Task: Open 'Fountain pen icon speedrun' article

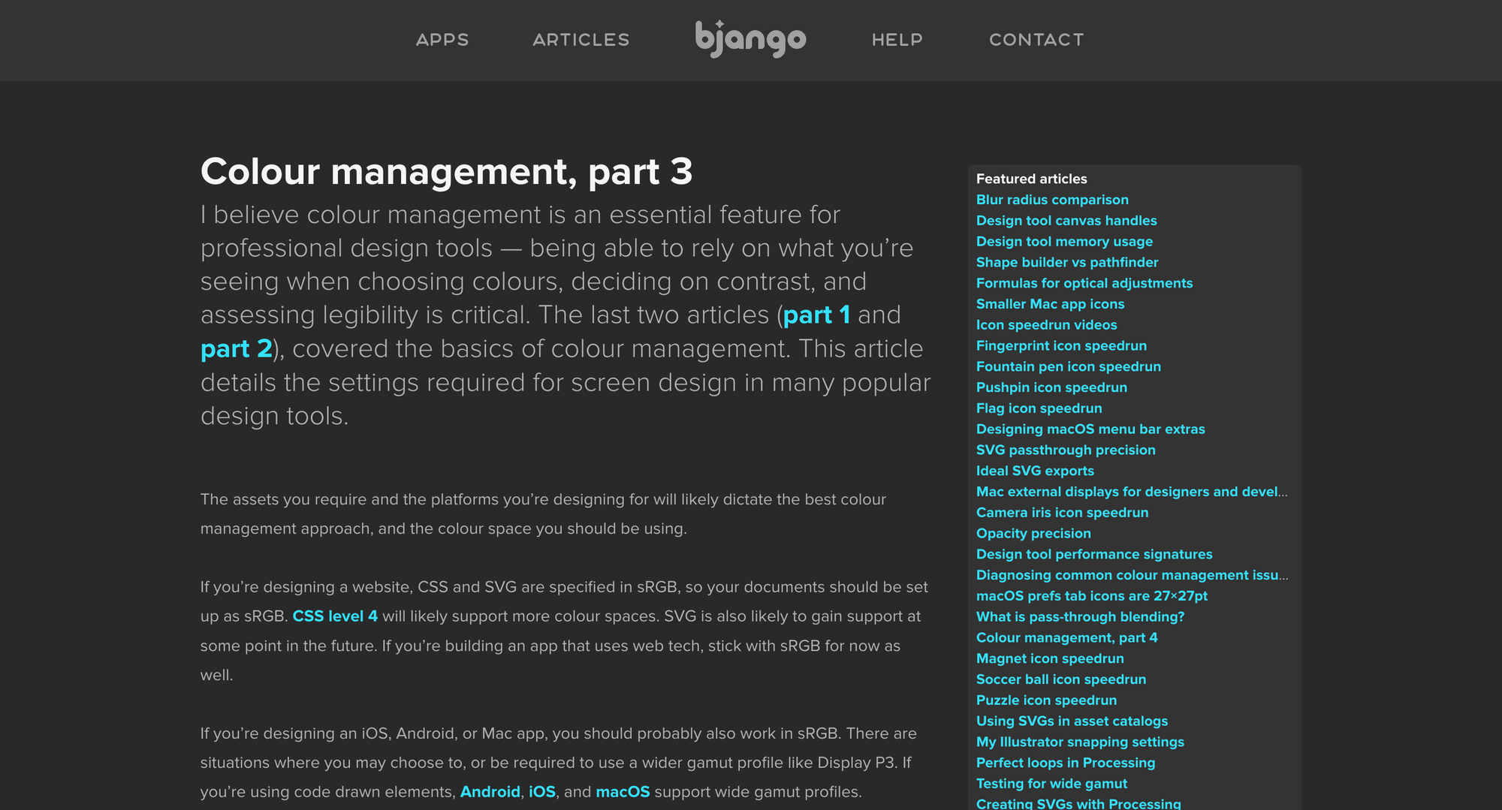Action: [1069, 367]
